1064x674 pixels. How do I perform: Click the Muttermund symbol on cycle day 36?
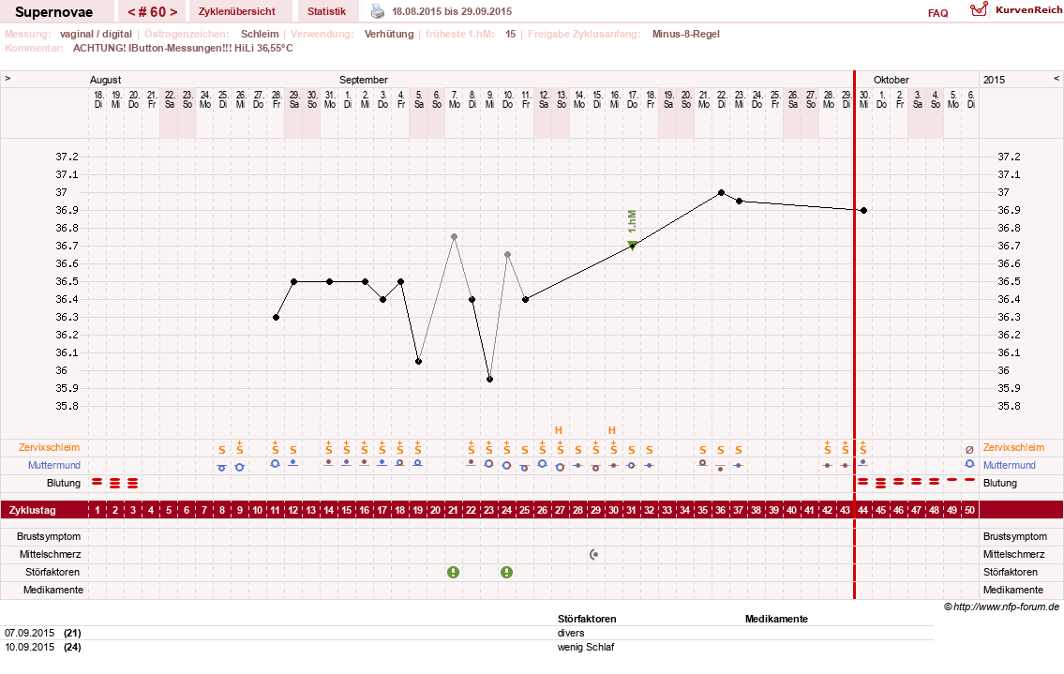[x=721, y=468]
